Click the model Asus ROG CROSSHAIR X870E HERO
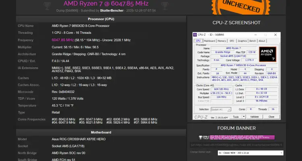 click(x=79, y=139)
